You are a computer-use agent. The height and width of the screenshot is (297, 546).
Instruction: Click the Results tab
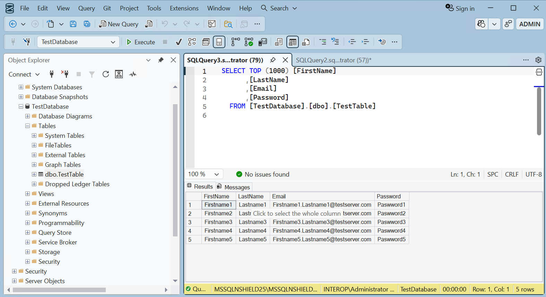(200, 187)
